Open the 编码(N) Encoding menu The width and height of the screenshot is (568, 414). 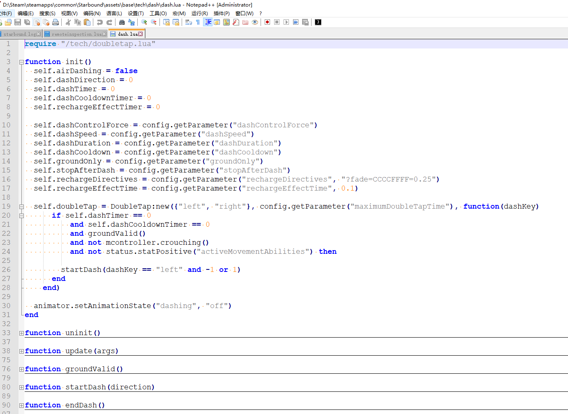(92, 14)
